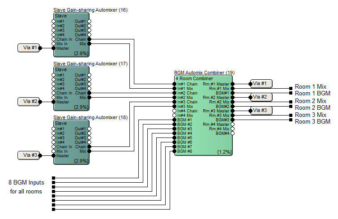This screenshot has height=219, width=338.
Task: Click In#1 input node on Automixer (16)
Action: tap(53, 21)
